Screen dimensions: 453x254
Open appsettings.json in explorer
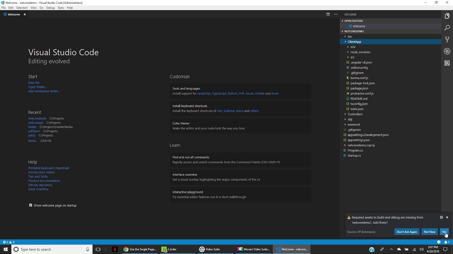tap(390, 140)
